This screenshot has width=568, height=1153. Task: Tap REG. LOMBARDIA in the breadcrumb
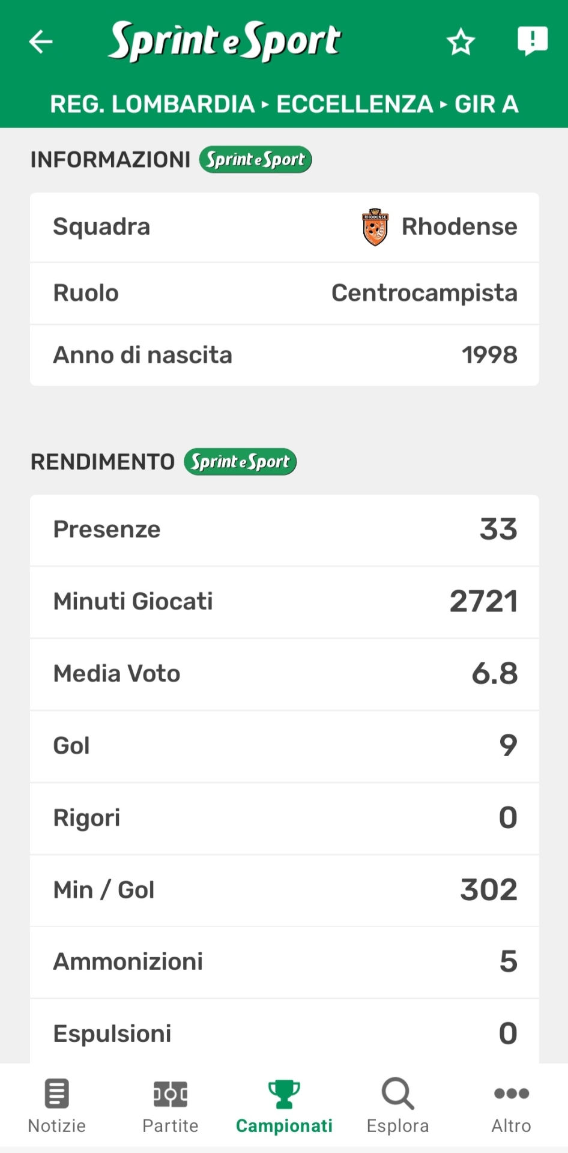pyautogui.click(x=152, y=104)
